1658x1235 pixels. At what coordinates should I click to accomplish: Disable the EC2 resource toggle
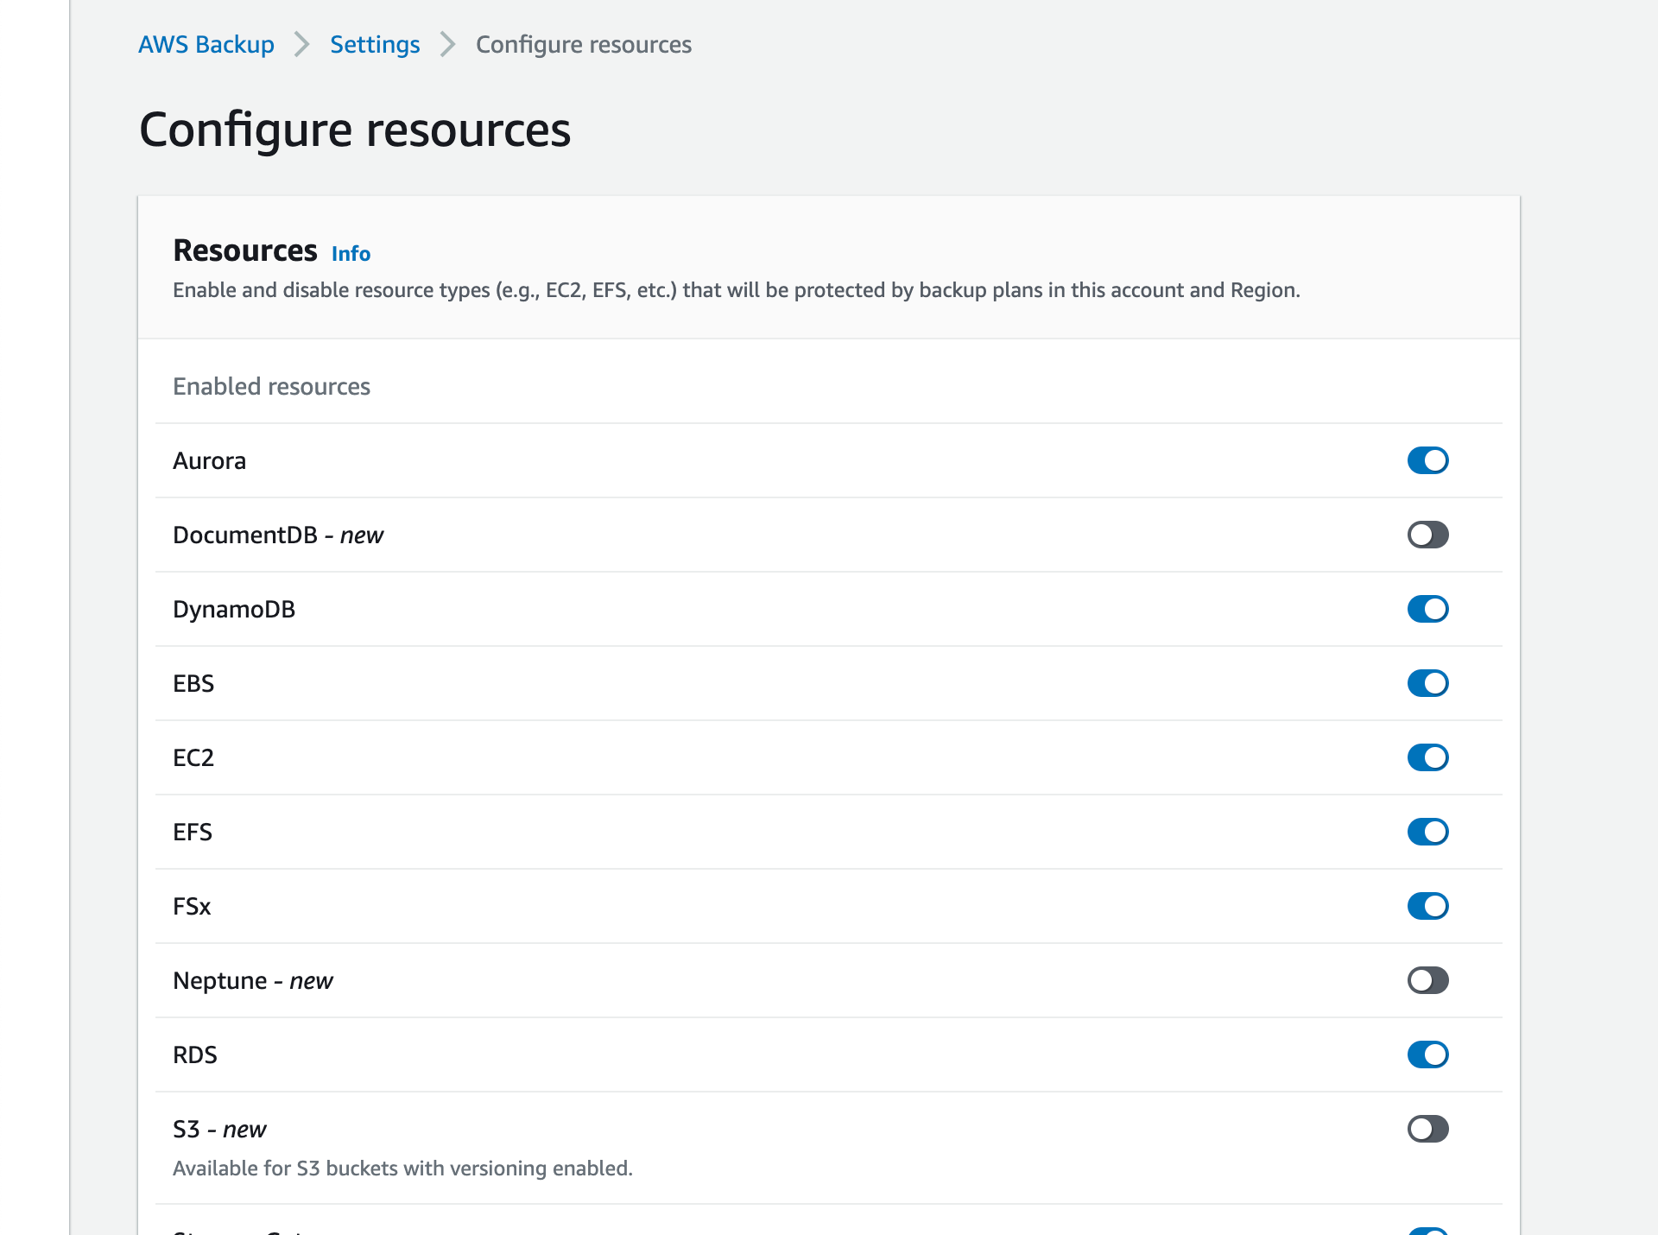(1427, 757)
